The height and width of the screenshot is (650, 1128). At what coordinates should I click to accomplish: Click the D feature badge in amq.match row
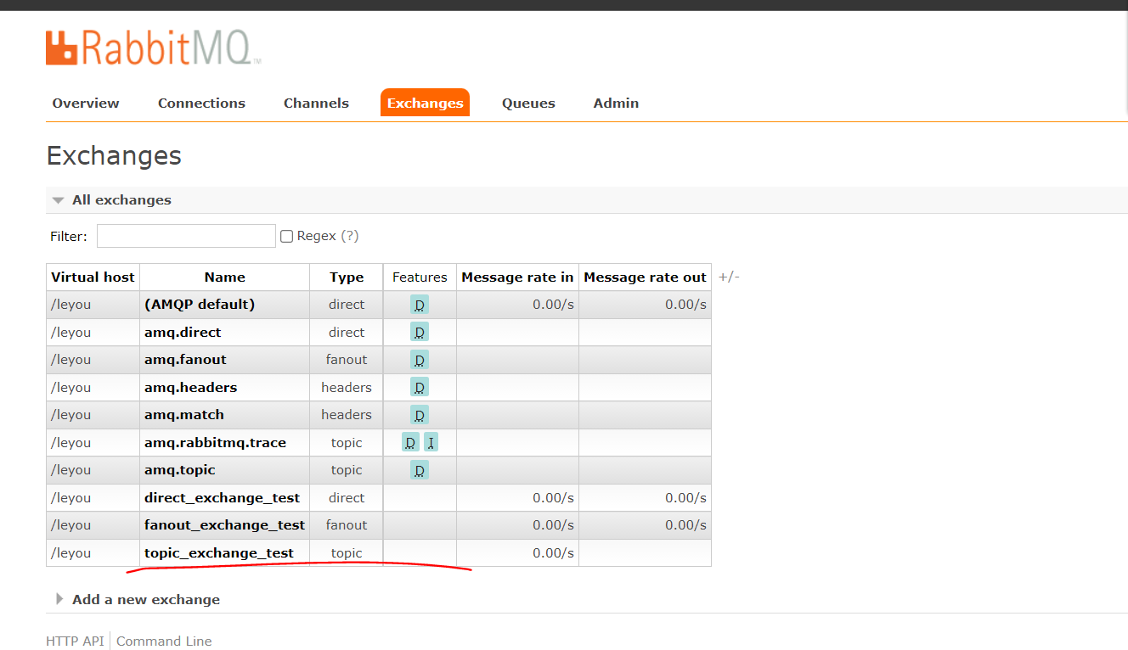point(420,415)
